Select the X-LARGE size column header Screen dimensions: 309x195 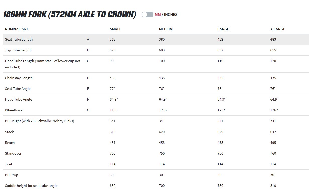[x=278, y=29]
